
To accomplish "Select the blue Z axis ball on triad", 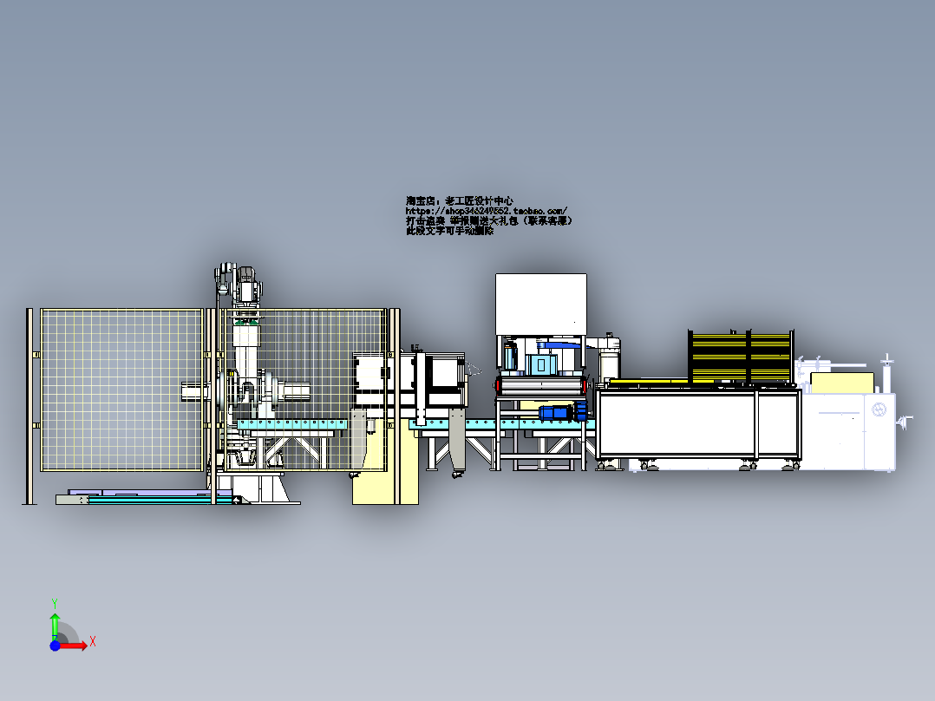I will pyautogui.click(x=55, y=645).
